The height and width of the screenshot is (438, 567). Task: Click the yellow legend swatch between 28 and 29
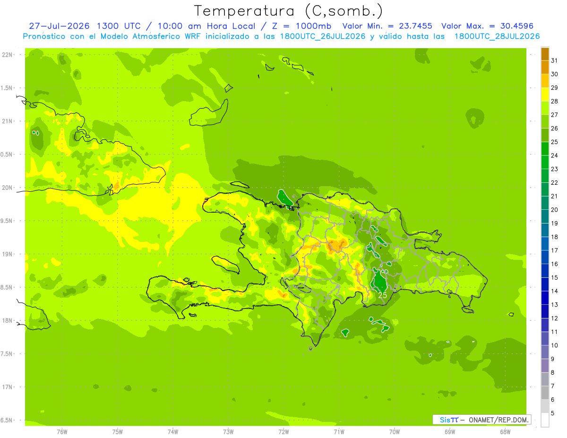[x=545, y=94]
